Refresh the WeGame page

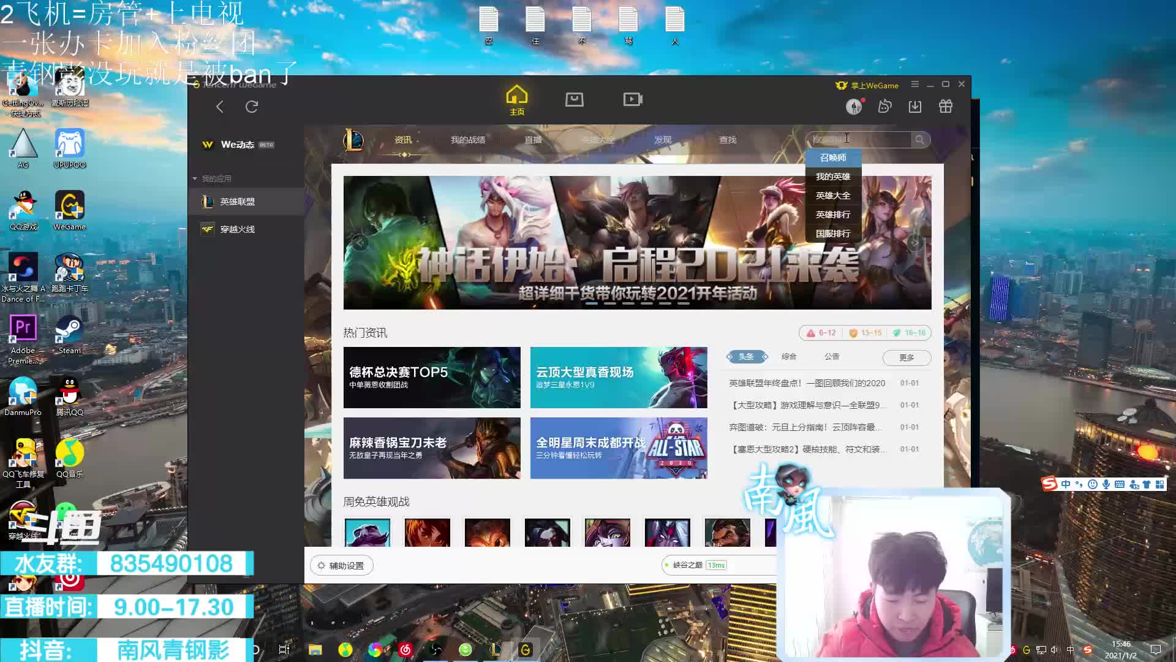(252, 107)
